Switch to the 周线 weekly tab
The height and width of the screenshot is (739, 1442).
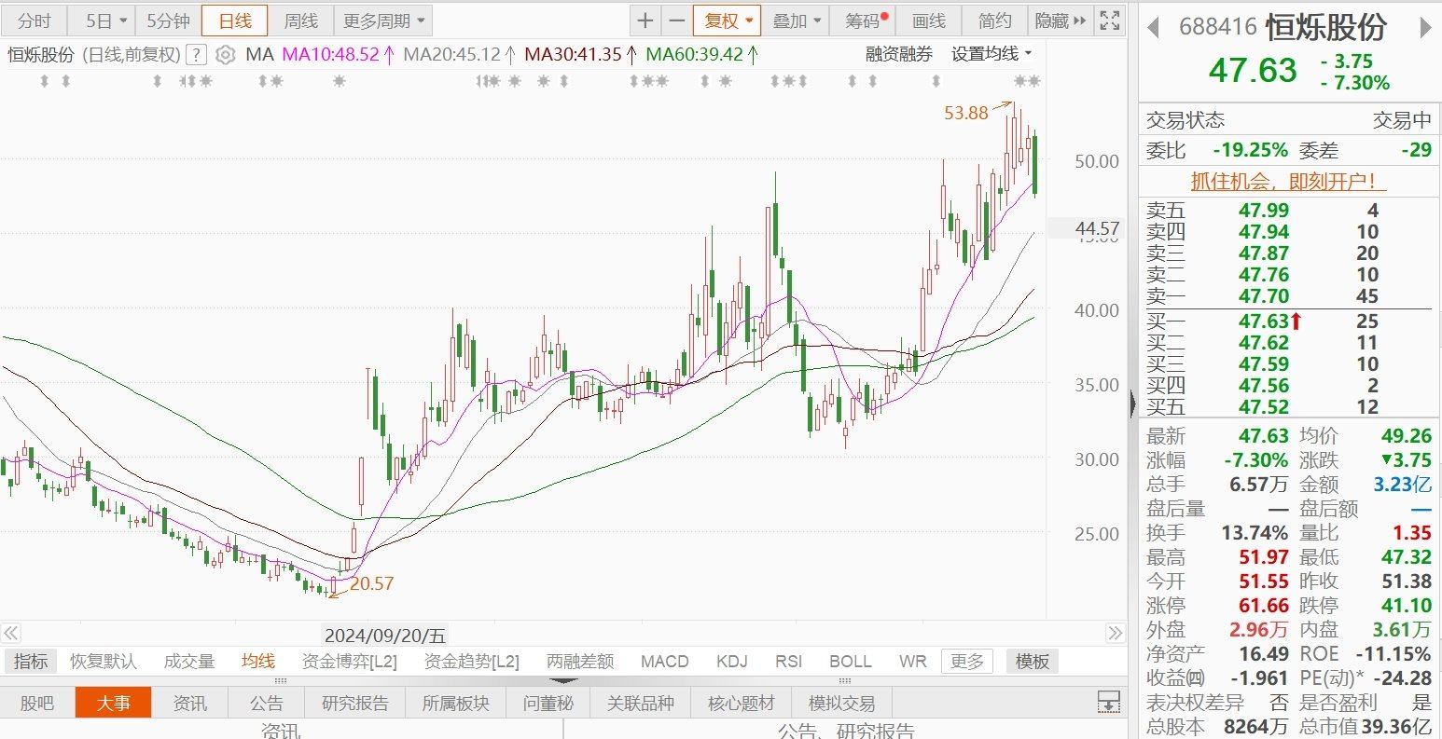tap(300, 21)
